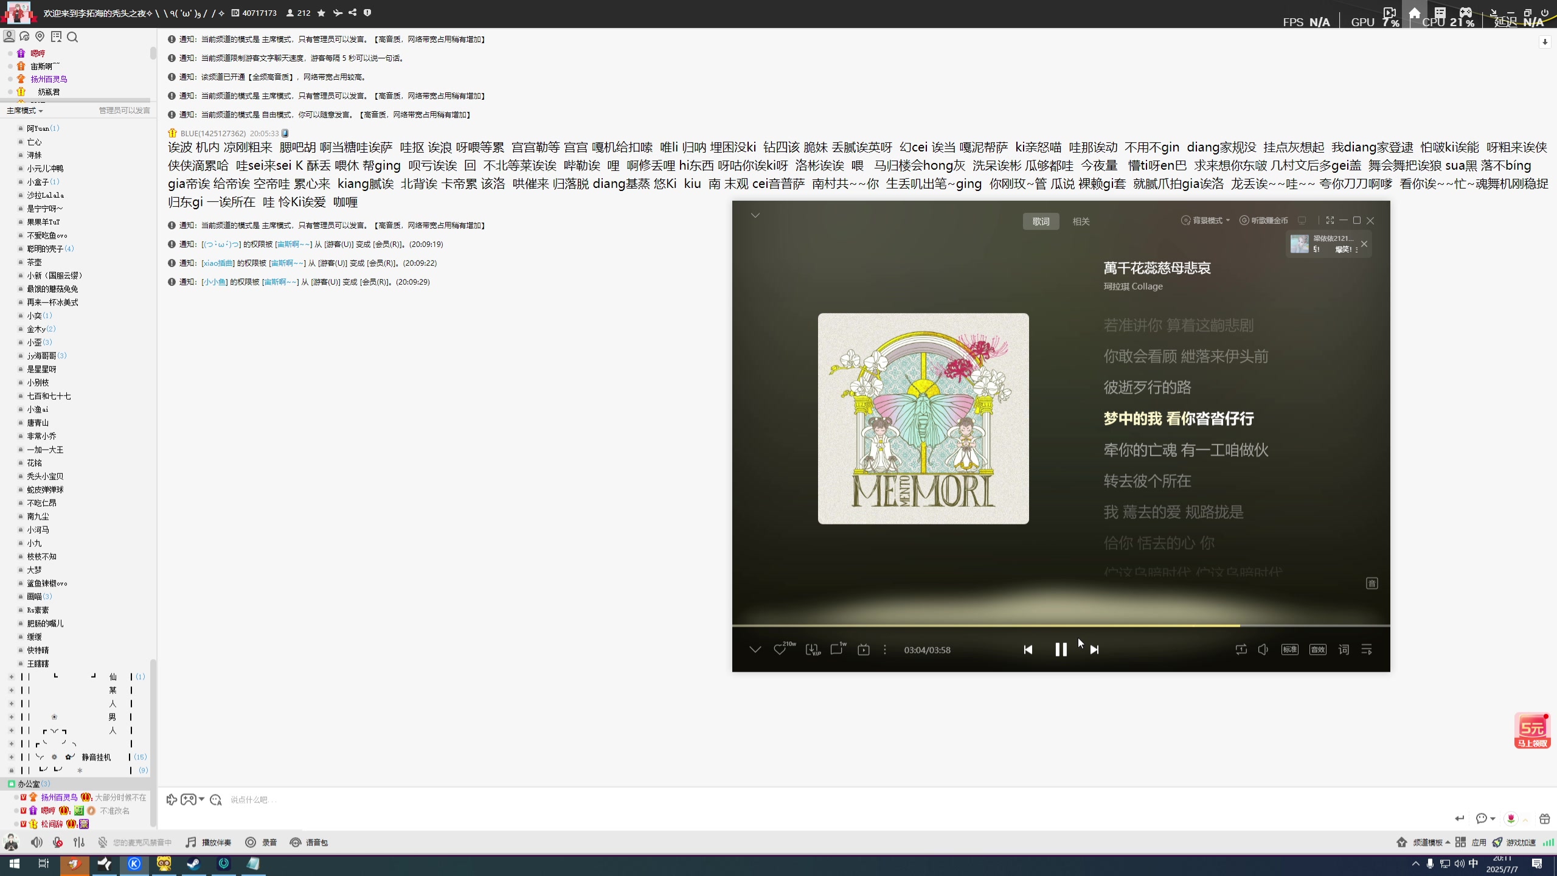Click the 语音包 voice pack button
The width and height of the screenshot is (1557, 876).
coord(309,843)
